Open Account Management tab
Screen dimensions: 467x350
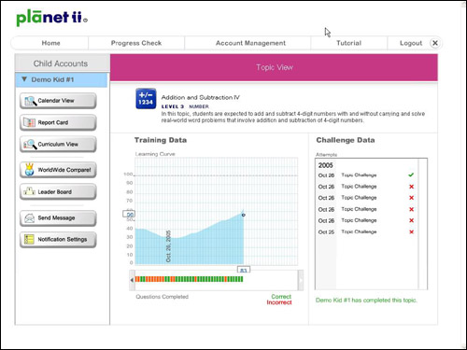pos(250,43)
